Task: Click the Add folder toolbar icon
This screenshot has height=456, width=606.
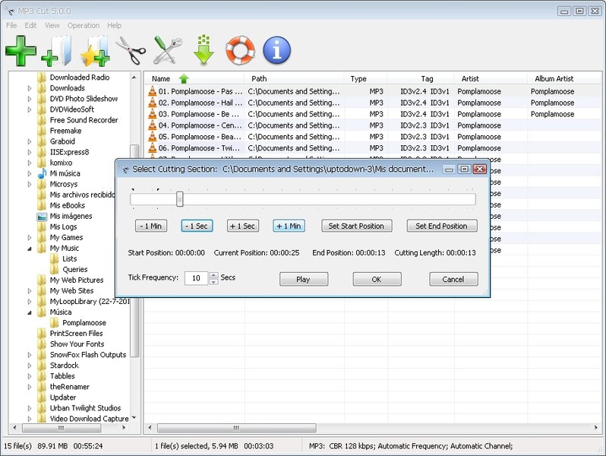Action: (x=57, y=51)
